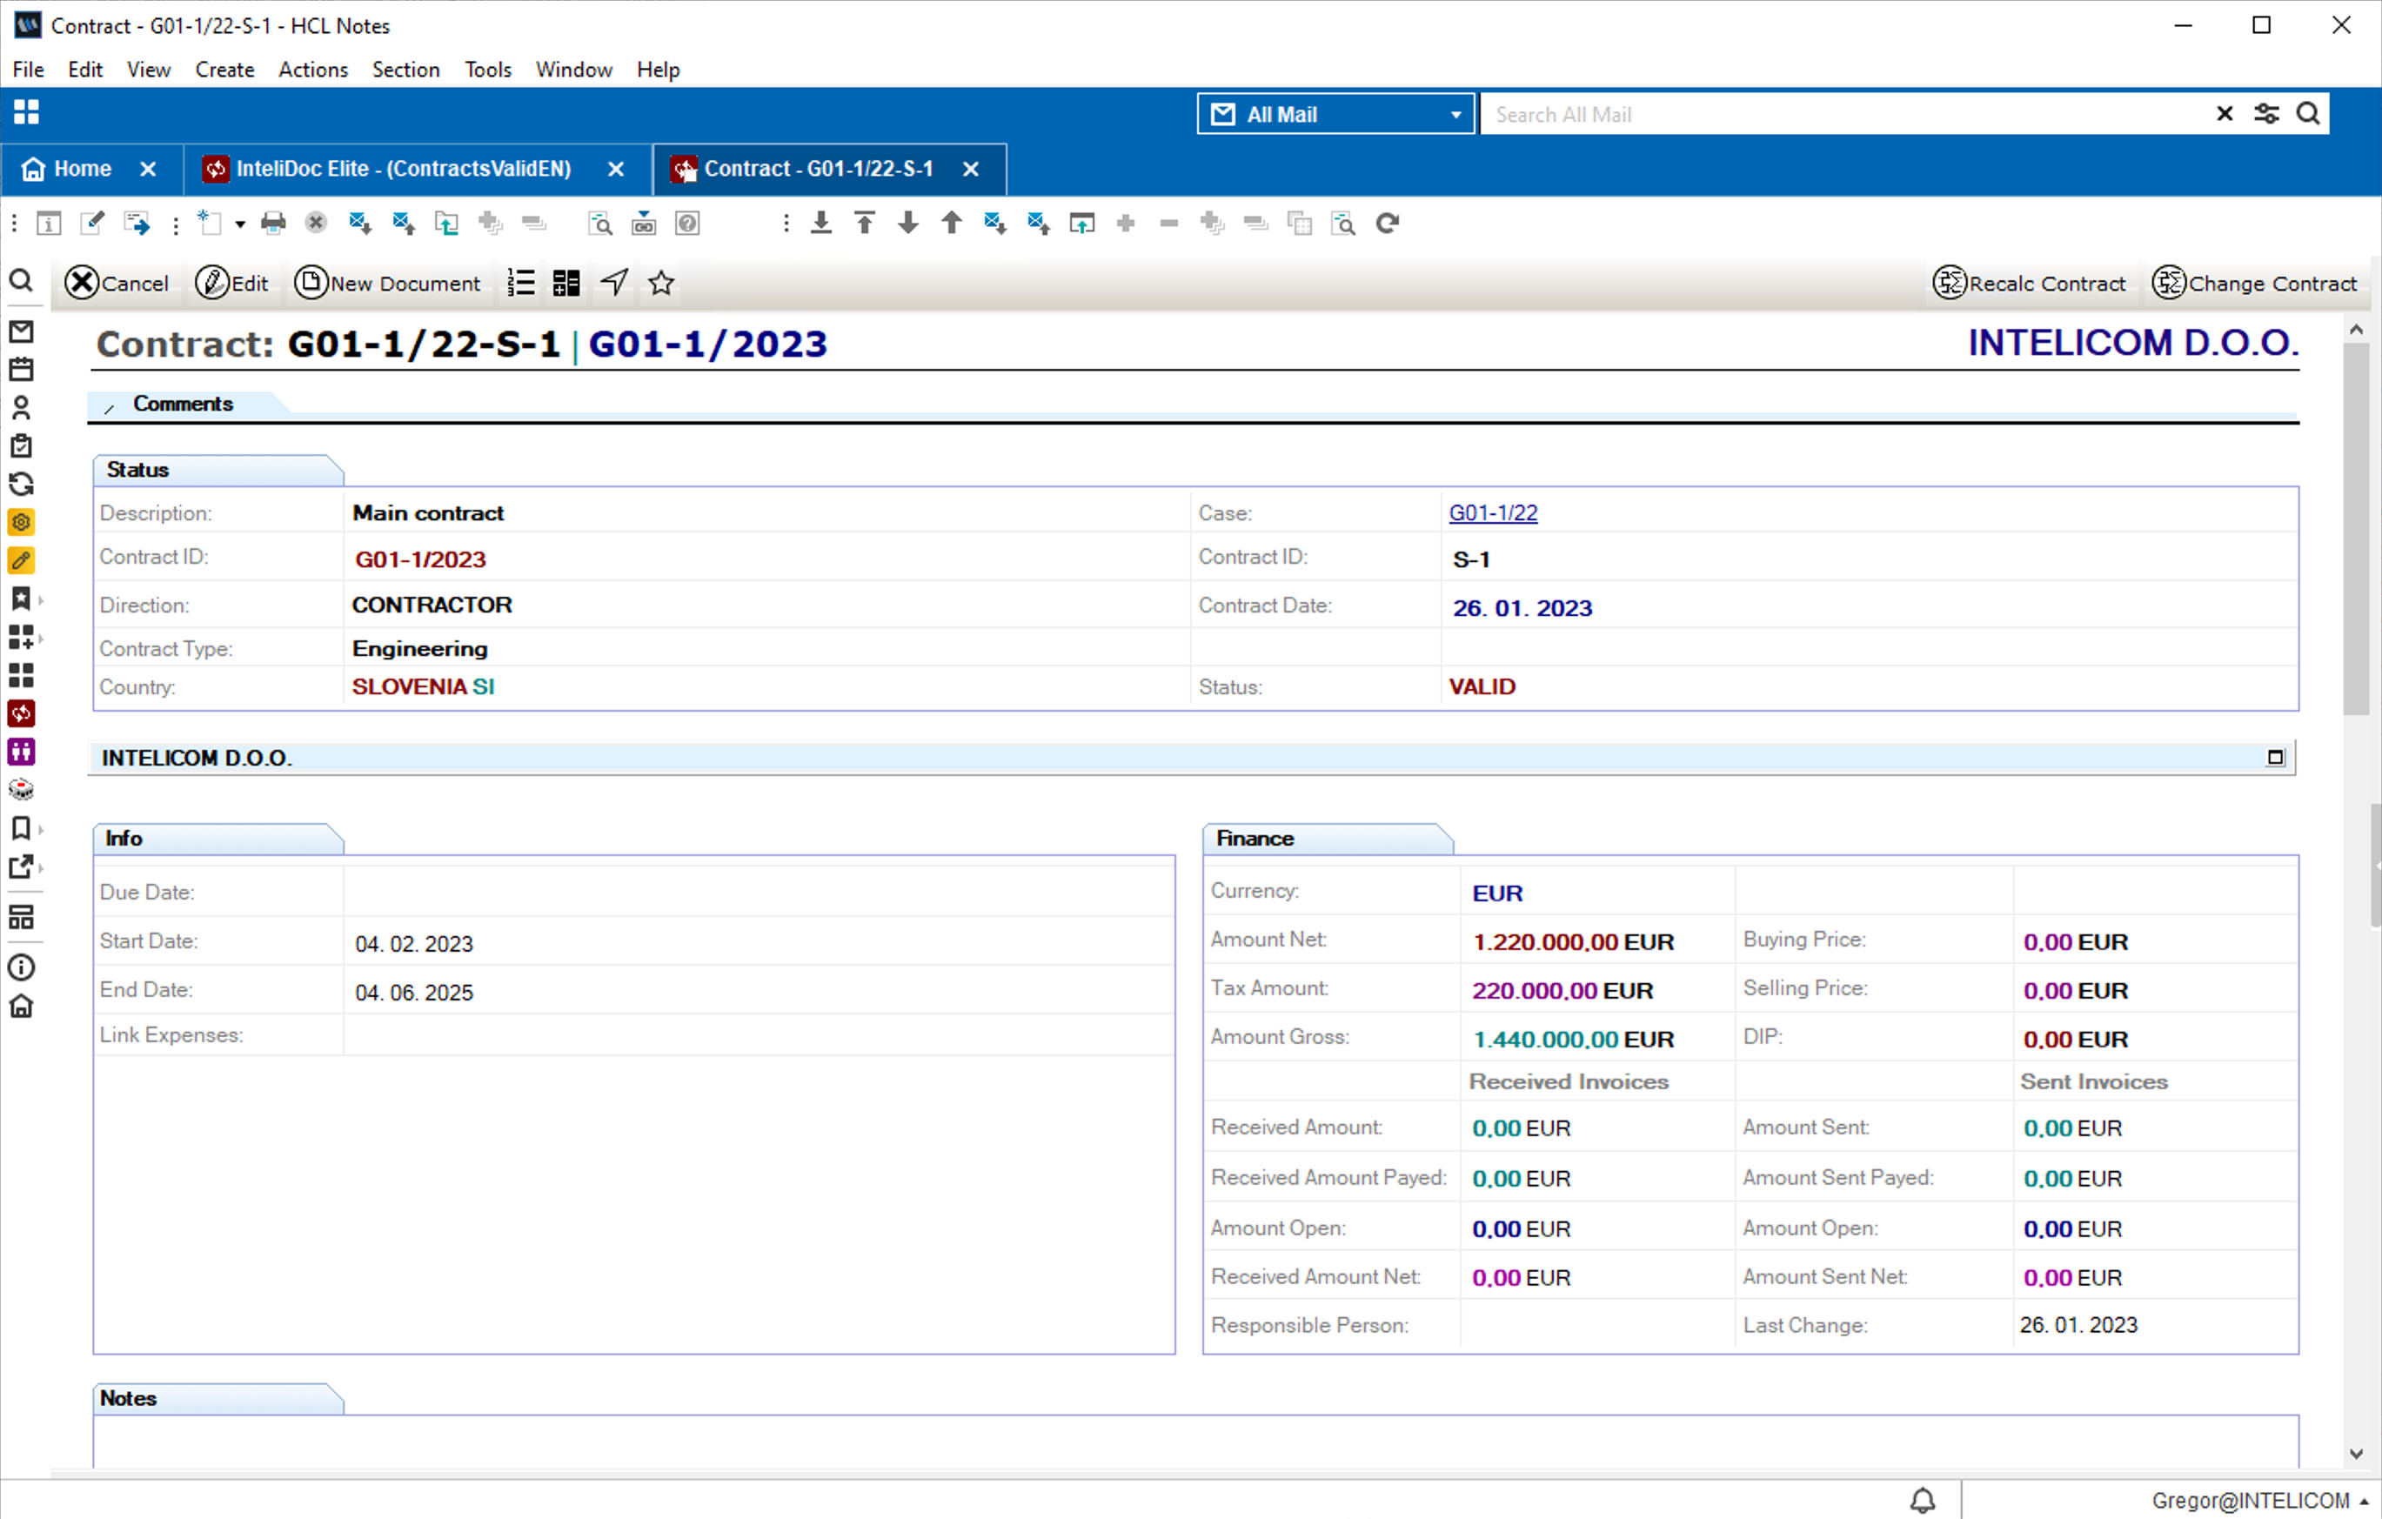Click the Document Properties toolbar icon
Image resolution: width=2382 pixels, height=1519 pixels.
pos(49,224)
